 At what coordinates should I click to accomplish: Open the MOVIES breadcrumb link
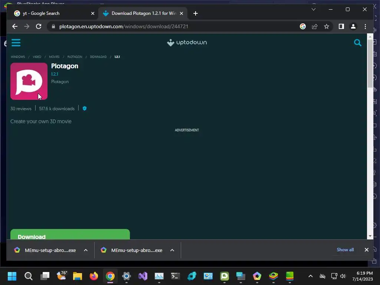tap(54, 57)
